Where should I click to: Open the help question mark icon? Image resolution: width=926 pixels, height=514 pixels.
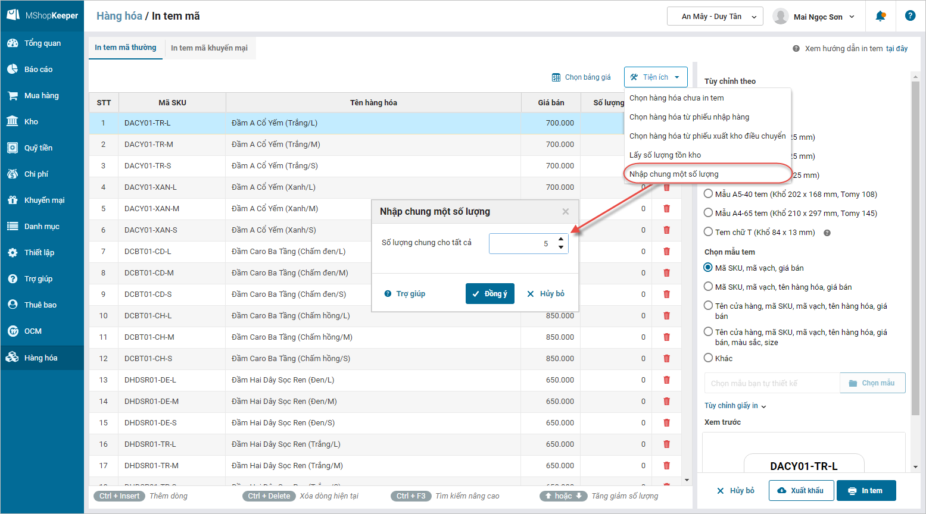[x=910, y=16]
